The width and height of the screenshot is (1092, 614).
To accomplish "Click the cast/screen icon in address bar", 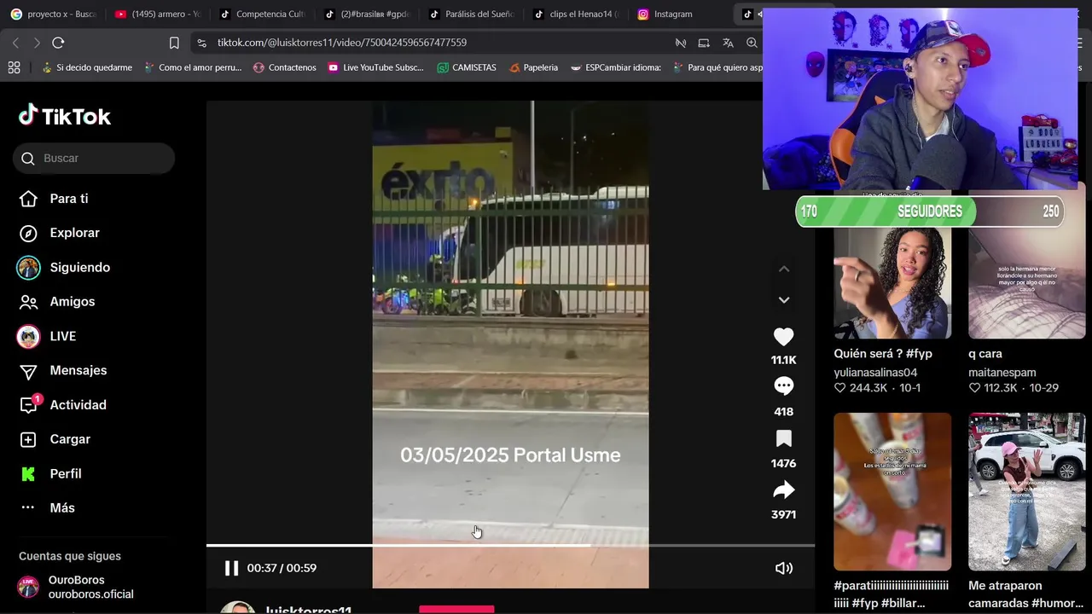I will [x=704, y=43].
